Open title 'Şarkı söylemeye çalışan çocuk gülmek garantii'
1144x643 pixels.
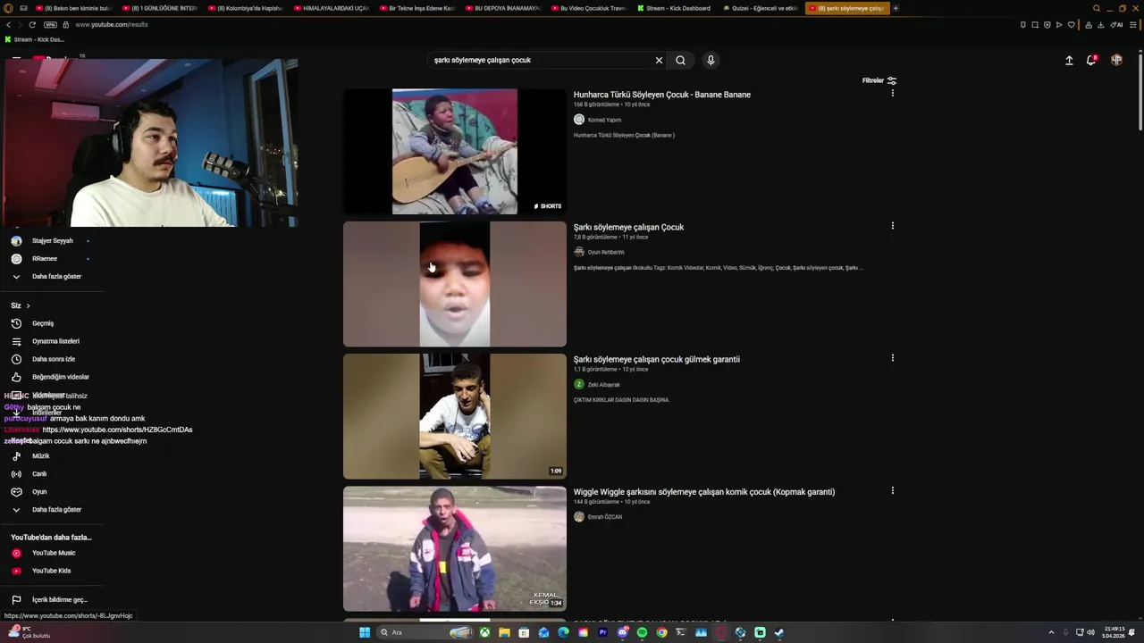pos(657,359)
